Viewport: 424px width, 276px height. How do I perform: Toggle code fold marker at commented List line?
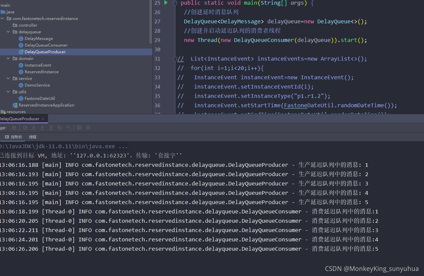175,59
